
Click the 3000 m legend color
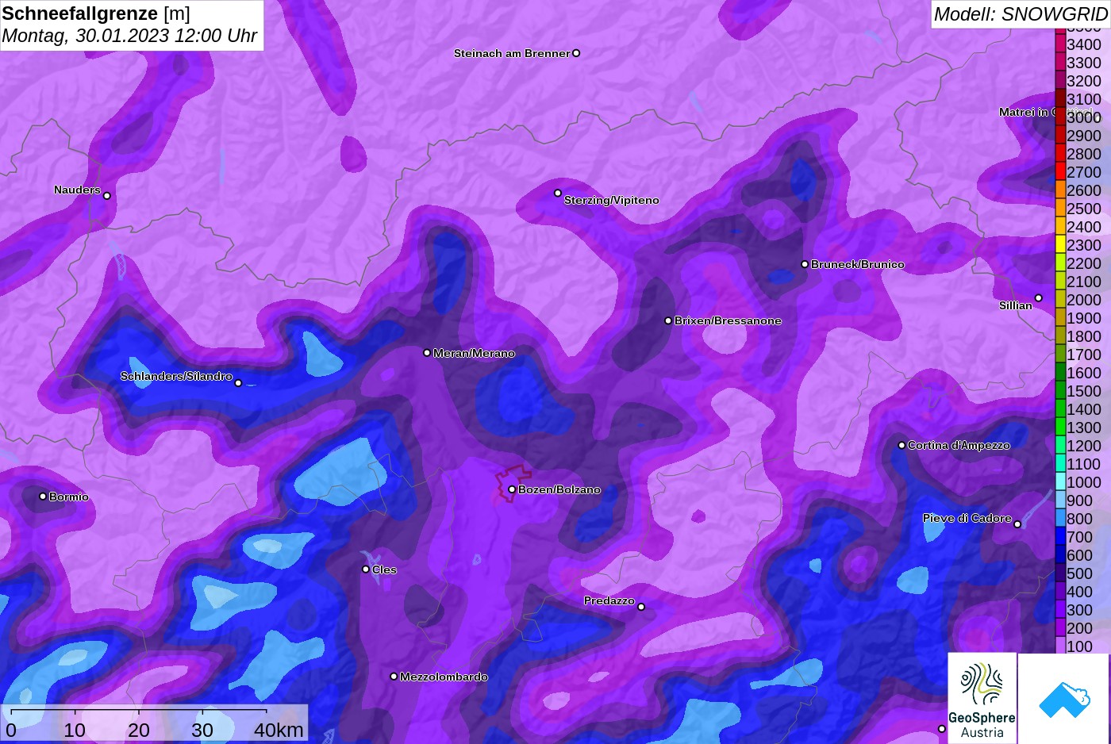click(1060, 117)
